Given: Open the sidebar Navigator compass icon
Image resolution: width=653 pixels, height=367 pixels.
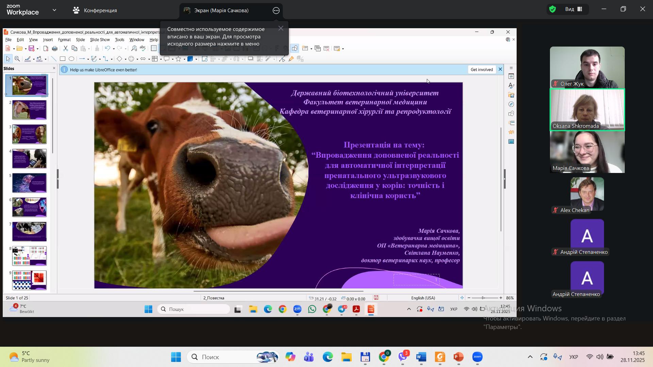Looking at the screenshot, I should tap(511, 104).
